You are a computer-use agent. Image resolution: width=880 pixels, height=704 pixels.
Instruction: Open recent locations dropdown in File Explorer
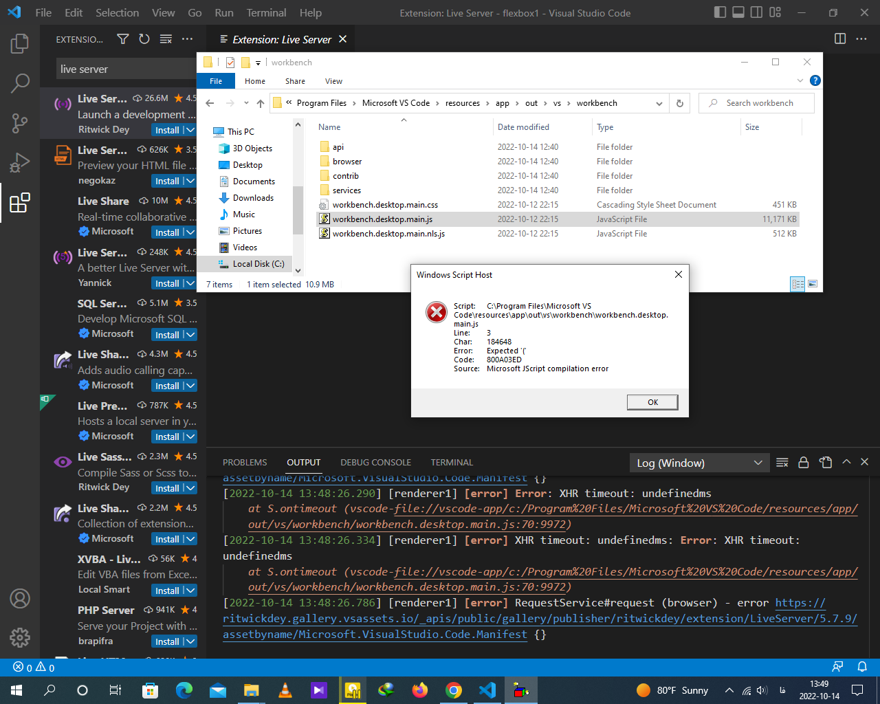point(246,103)
